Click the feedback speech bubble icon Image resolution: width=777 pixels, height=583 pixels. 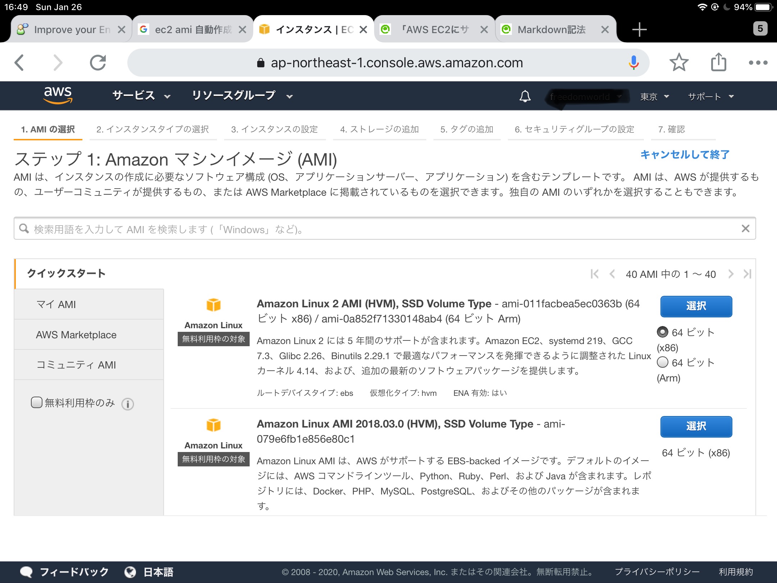[x=26, y=572]
